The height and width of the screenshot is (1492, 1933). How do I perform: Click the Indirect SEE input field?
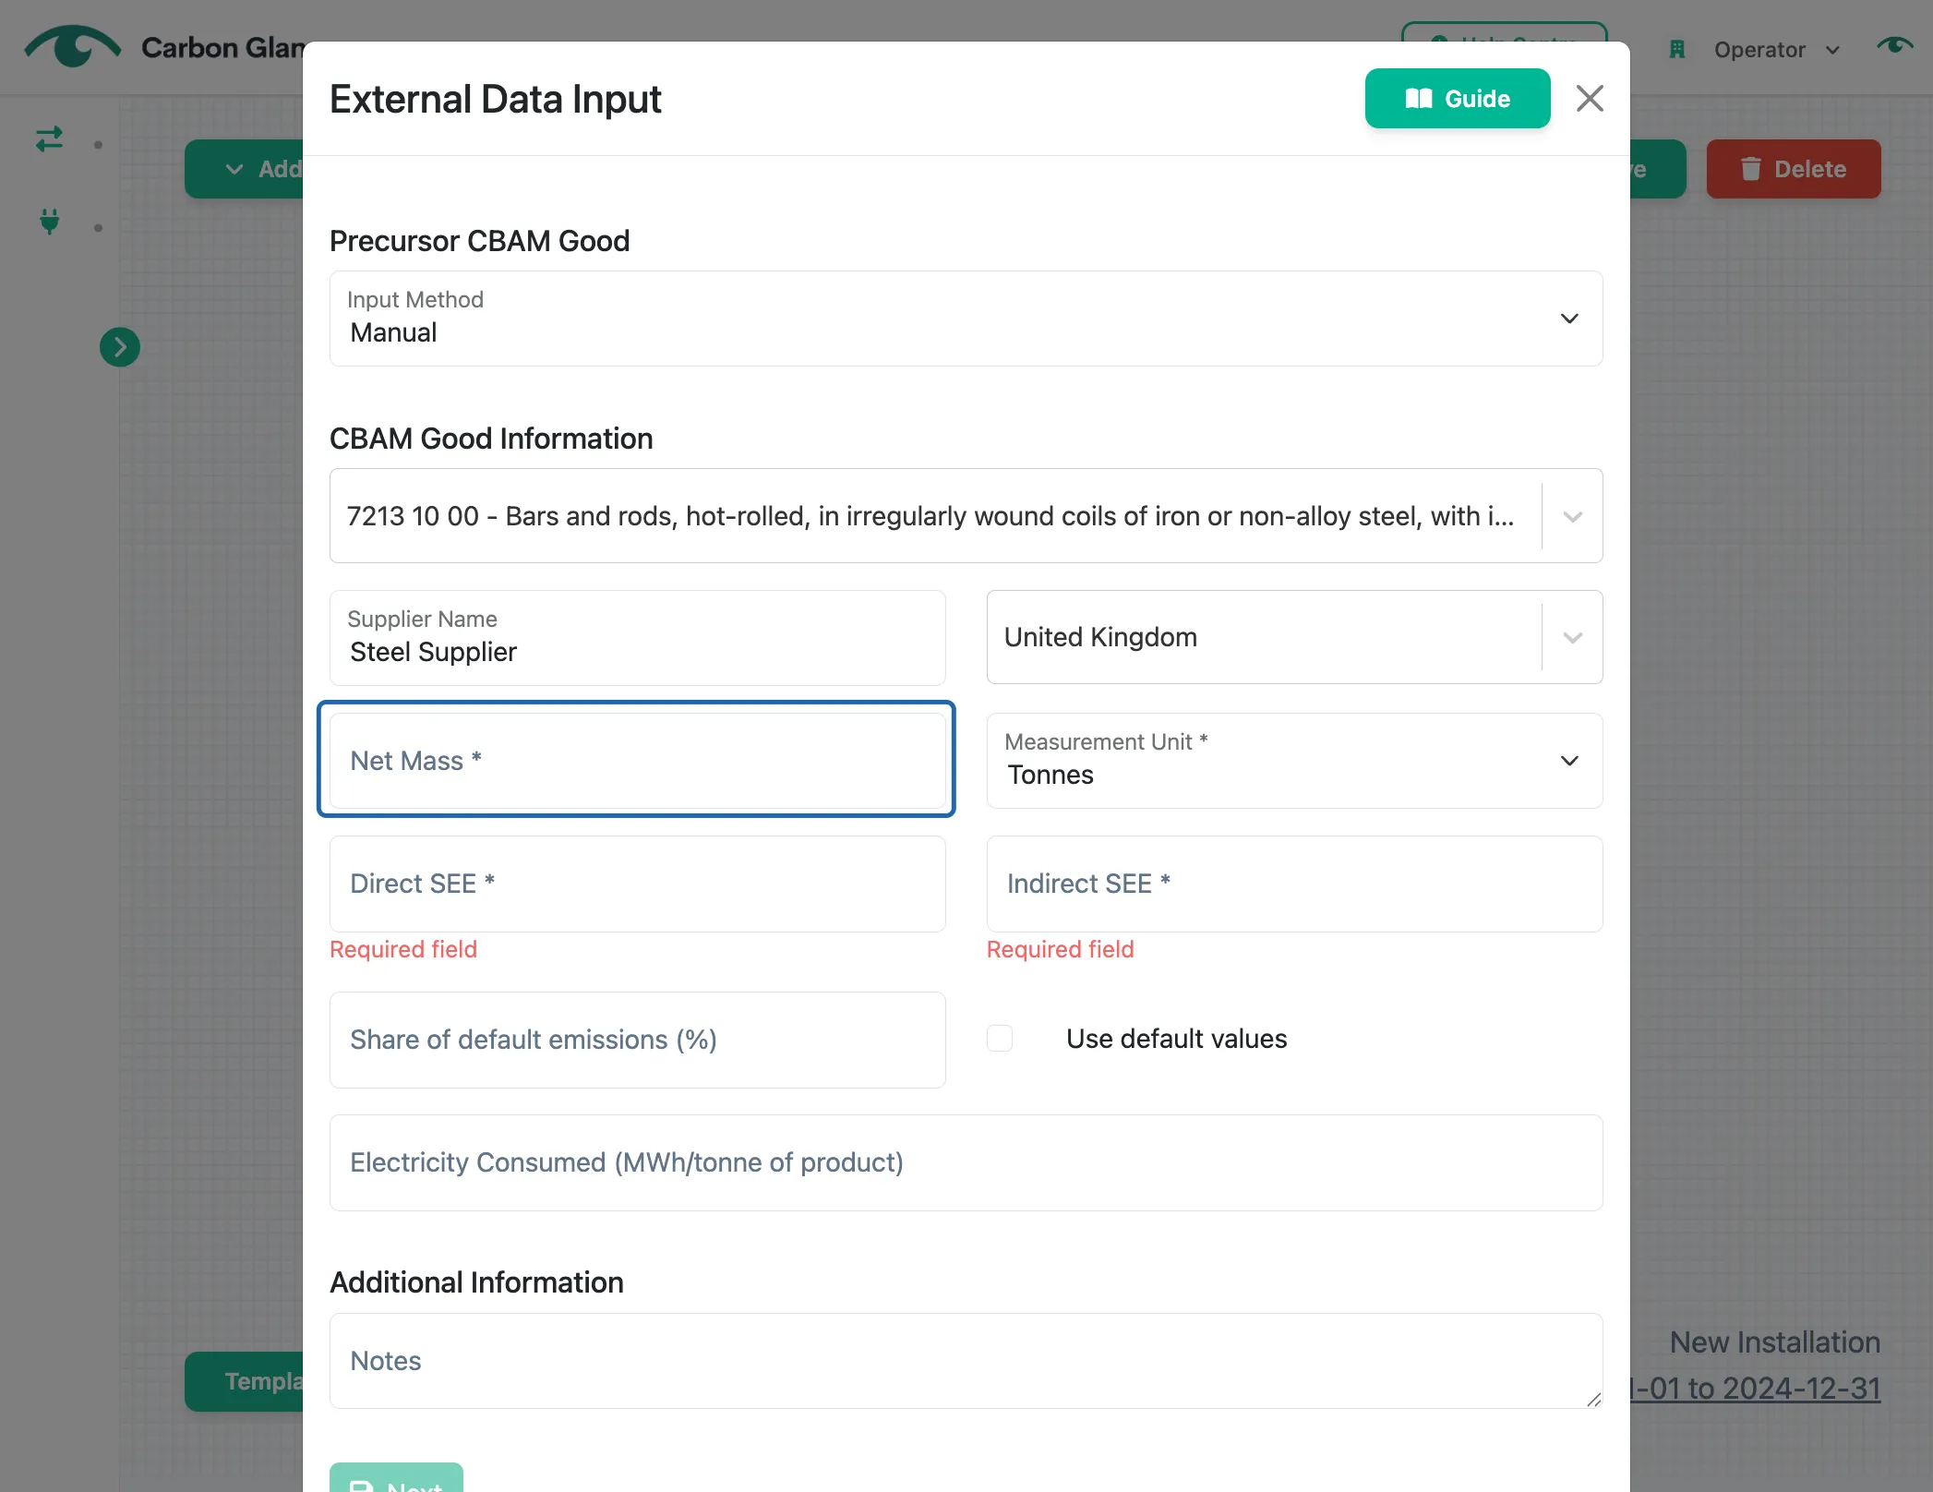pyautogui.click(x=1294, y=884)
